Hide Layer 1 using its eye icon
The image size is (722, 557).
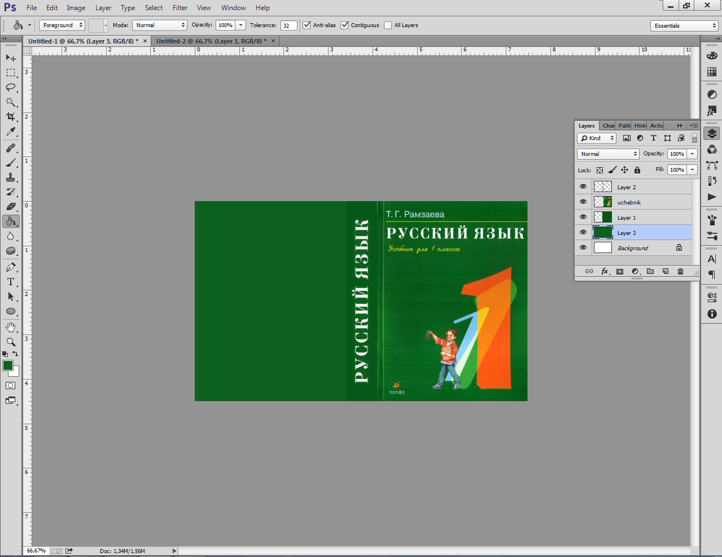(x=583, y=217)
